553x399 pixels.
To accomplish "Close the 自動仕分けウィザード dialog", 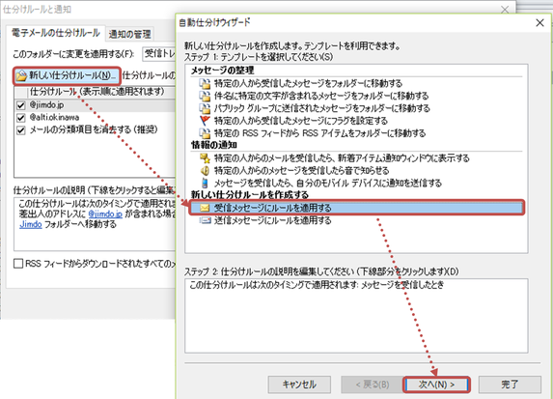I will click(x=539, y=23).
